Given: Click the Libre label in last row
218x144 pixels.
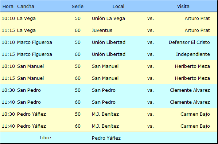Looking at the screenshot, I should (x=45, y=137).
